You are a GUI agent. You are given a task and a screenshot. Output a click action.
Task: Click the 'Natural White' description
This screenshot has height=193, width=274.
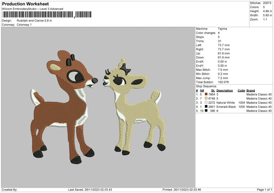coord(226,102)
